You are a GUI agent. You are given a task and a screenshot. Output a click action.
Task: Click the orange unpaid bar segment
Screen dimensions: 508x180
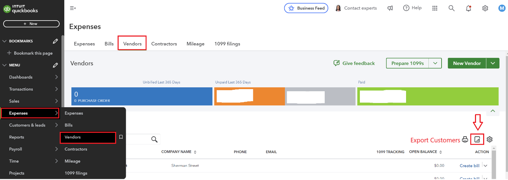(x=249, y=96)
